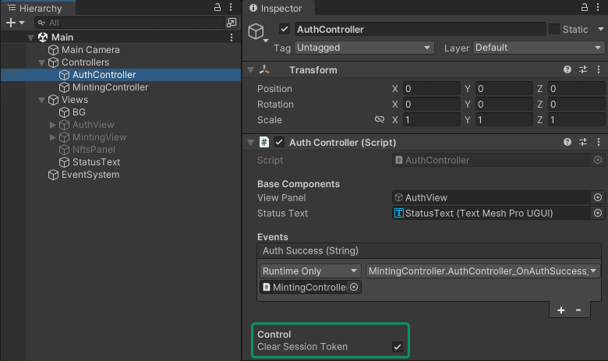This screenshot has width=608, height=361.
Task: Disable the Clear Session Token checkbox
Action: pyautogui.click(x=398, y=347)
